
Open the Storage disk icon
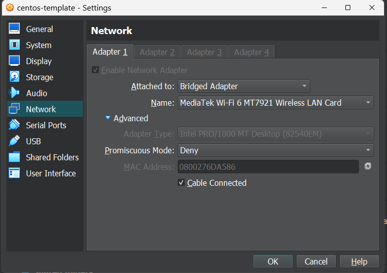[15, 77]
